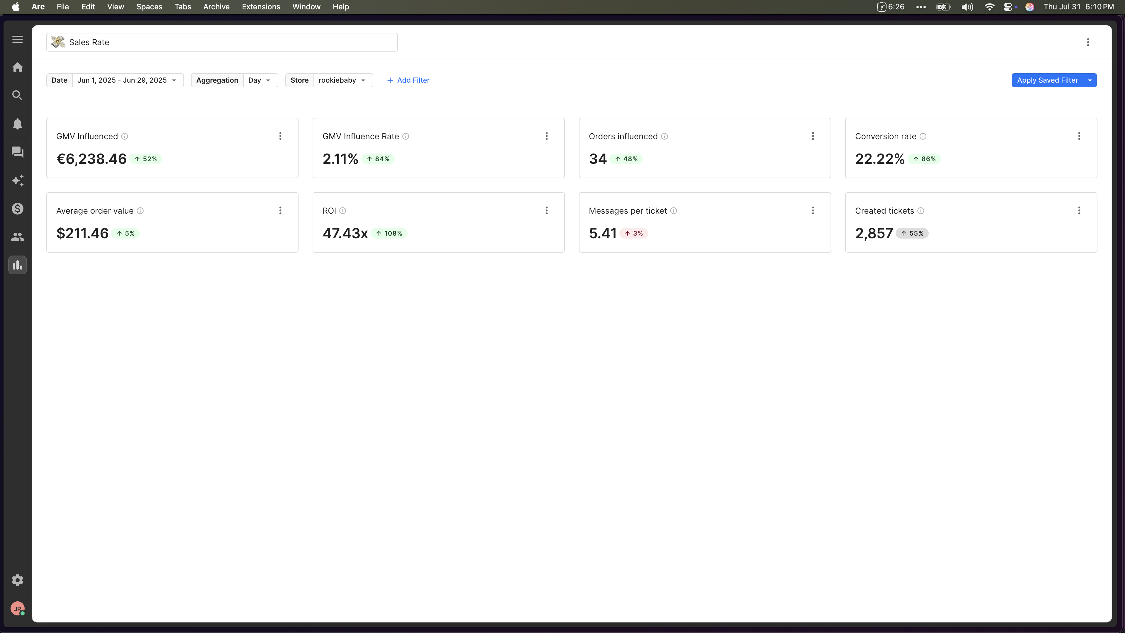Open the AI sparkle icon in the sidebar
Image resolution: width=1125 pixels, height=633 pixels.
(x=18, y=181)
